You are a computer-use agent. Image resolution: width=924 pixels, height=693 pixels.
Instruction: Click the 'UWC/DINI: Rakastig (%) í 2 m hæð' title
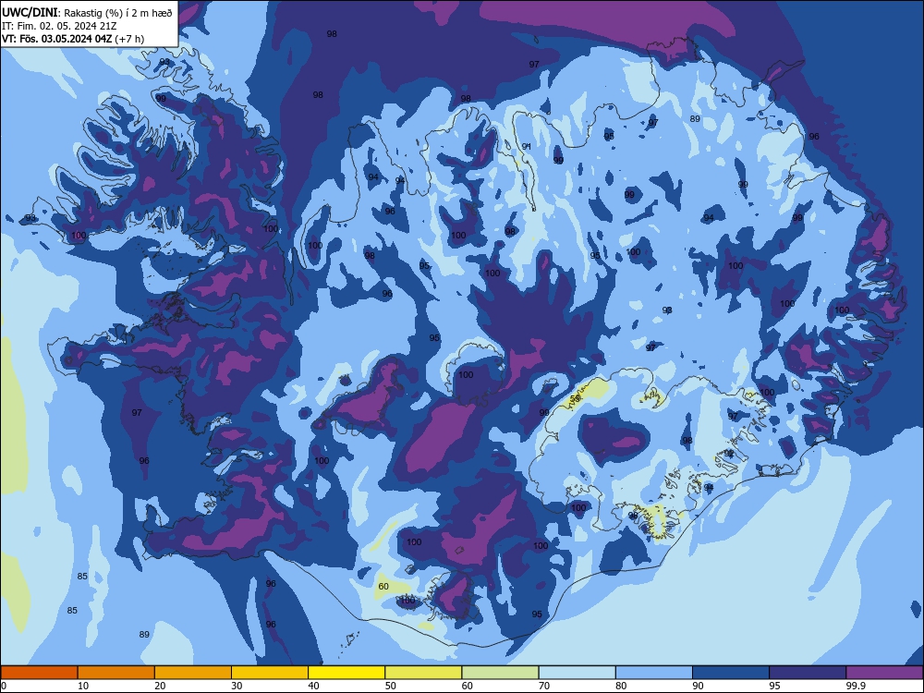coord(87,12)
